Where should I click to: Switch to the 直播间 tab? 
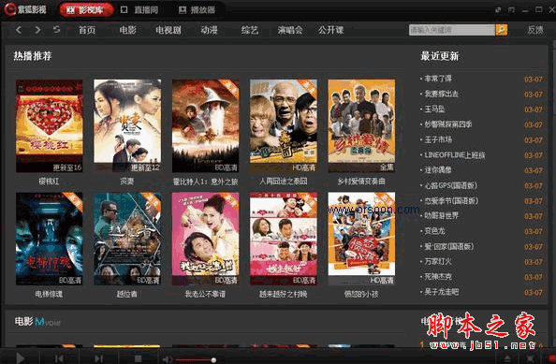[x=139, y=10]
